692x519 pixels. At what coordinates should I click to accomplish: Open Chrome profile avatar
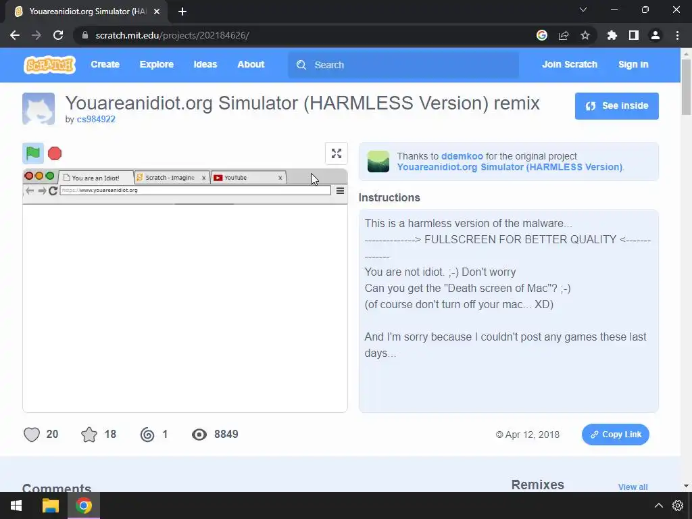(656, 35)
